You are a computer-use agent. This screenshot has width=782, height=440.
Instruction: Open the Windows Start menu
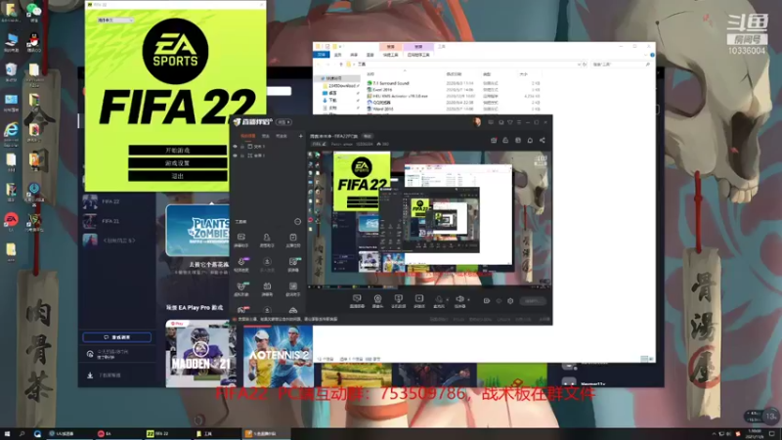pos(7,434)
